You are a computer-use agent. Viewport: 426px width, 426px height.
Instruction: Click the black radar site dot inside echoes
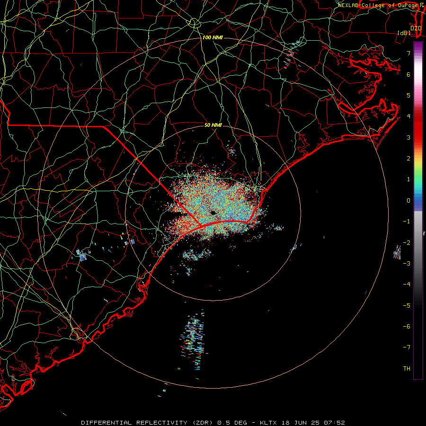[213, 213]
